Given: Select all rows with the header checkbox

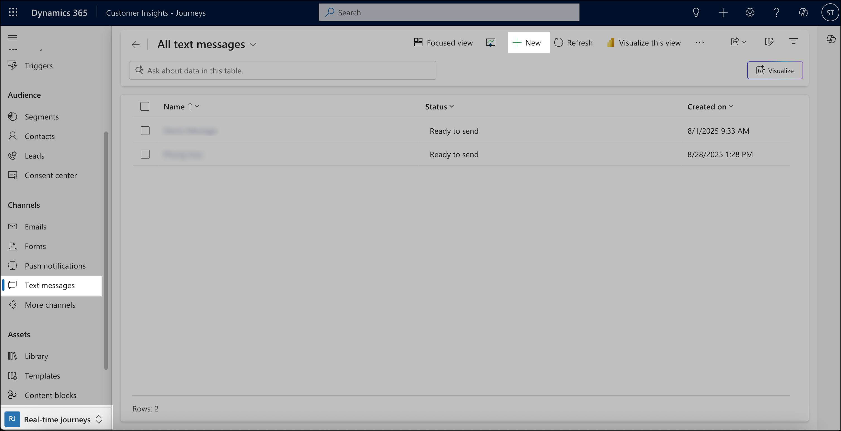Looking at the screenshot, I should (145, 106).
